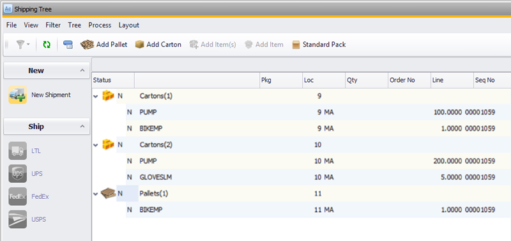Click the Add Carton button

(x=158, y=45)
